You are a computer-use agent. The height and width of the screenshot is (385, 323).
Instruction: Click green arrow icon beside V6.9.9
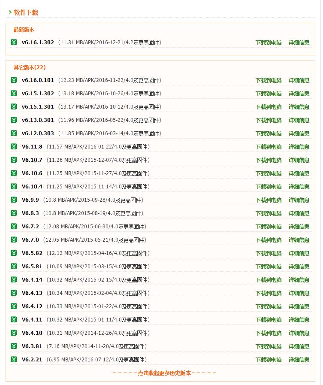14,200
